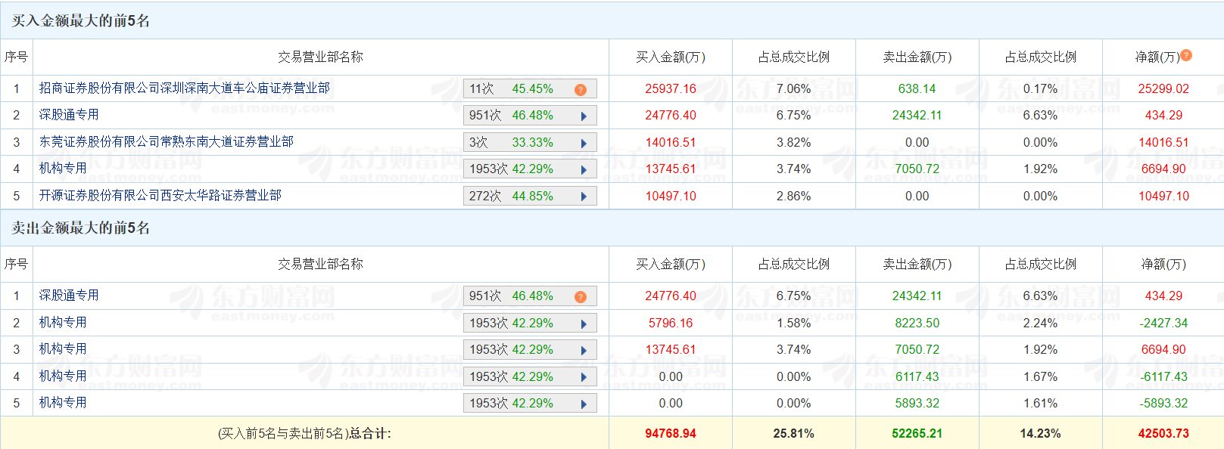Click 卖出金额最大的前5名 section title

click(80, 228)
